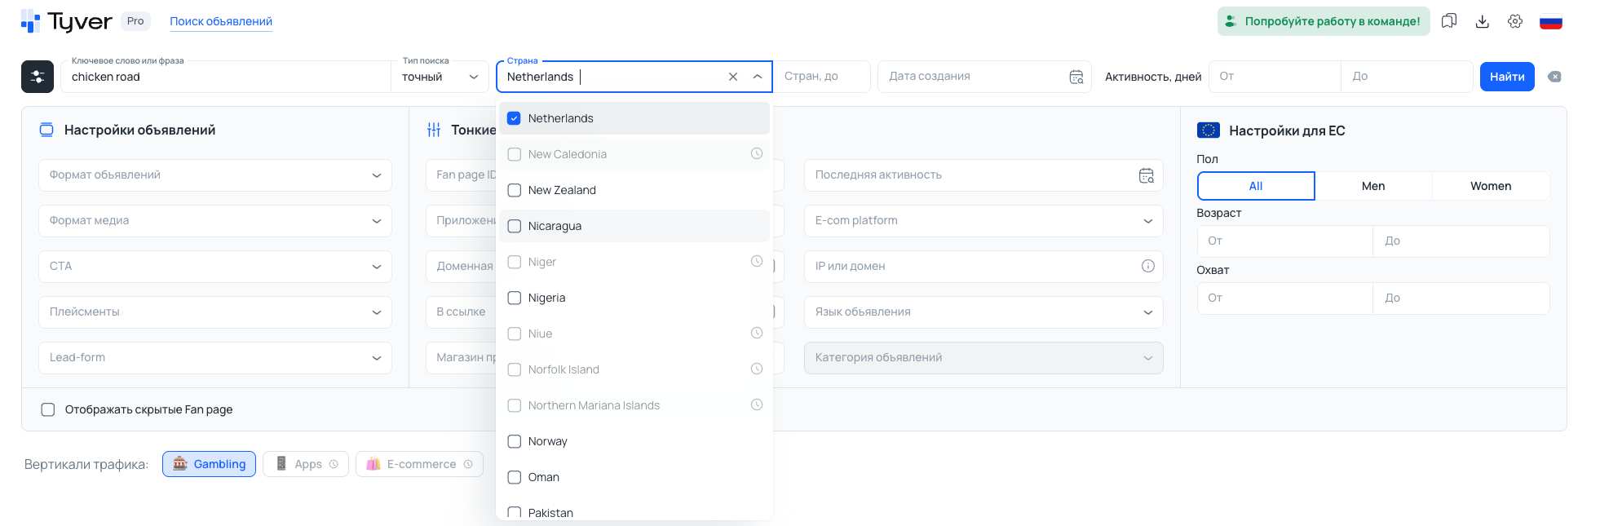The height and width of the screenshot is (526, 1600).
Task: Click clock icon on Apps vertical
Action: pyautogui.click(x=334, y=464)
